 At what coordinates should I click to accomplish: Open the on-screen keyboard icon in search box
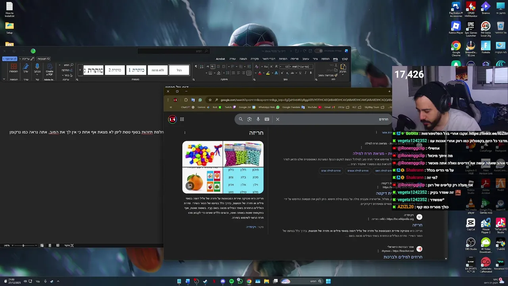(267, 119)
